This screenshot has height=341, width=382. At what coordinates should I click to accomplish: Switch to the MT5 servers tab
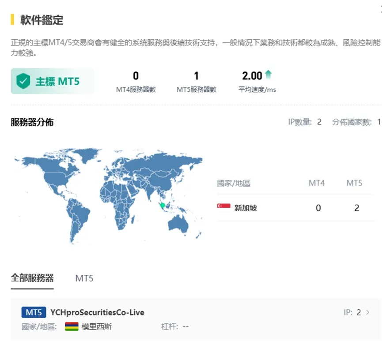[x=84, y=278]
